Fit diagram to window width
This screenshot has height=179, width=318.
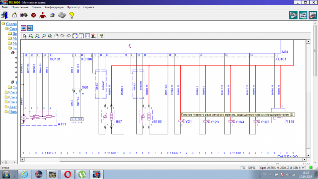tap(87, 36)
